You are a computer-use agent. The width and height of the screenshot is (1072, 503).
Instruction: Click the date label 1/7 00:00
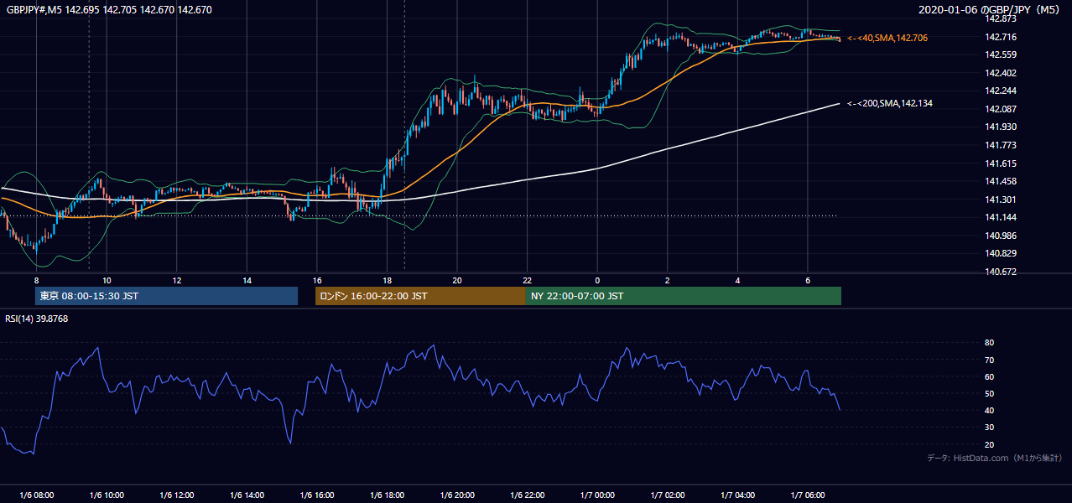tap(597, 495)
